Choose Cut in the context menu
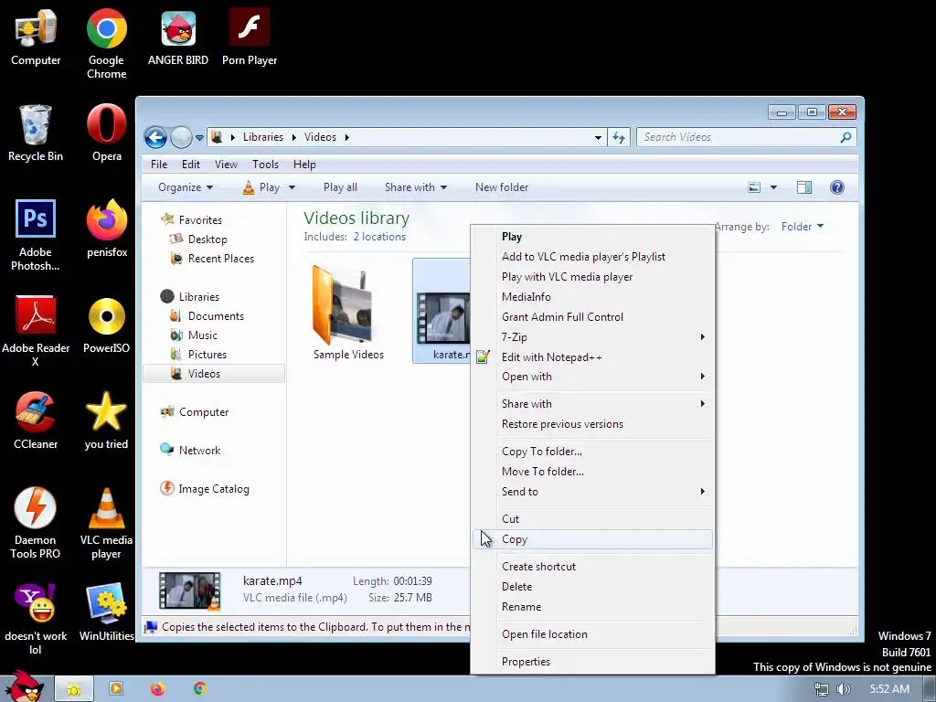 pyautogui.click(x=592, y=519)
